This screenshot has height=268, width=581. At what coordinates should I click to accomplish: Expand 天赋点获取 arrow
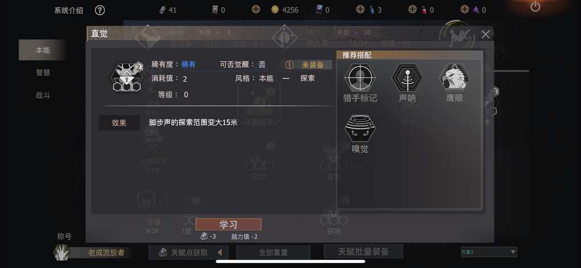point(220,253)
